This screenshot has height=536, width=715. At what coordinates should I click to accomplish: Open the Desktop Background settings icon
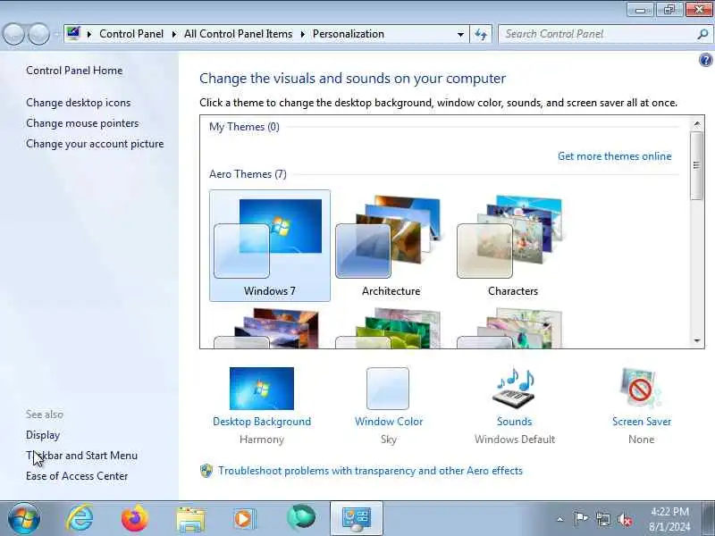262,389
